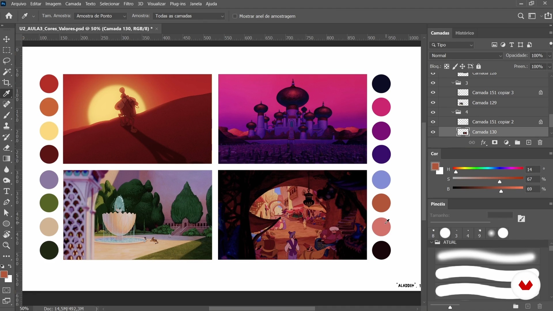Select the Smudge tool
The image size is (553, 311).
coord(6,181)
